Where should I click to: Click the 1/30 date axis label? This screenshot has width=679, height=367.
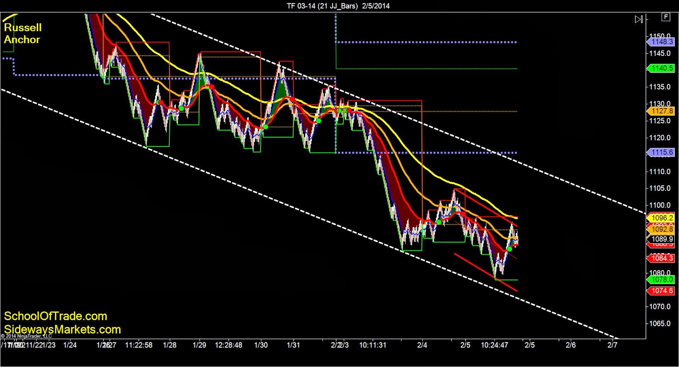261,345
